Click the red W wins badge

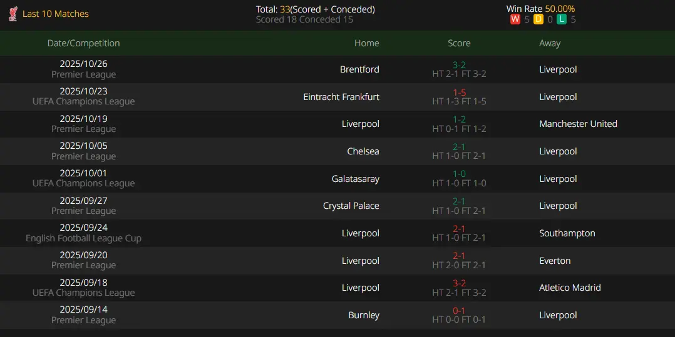tap(515, 19)
